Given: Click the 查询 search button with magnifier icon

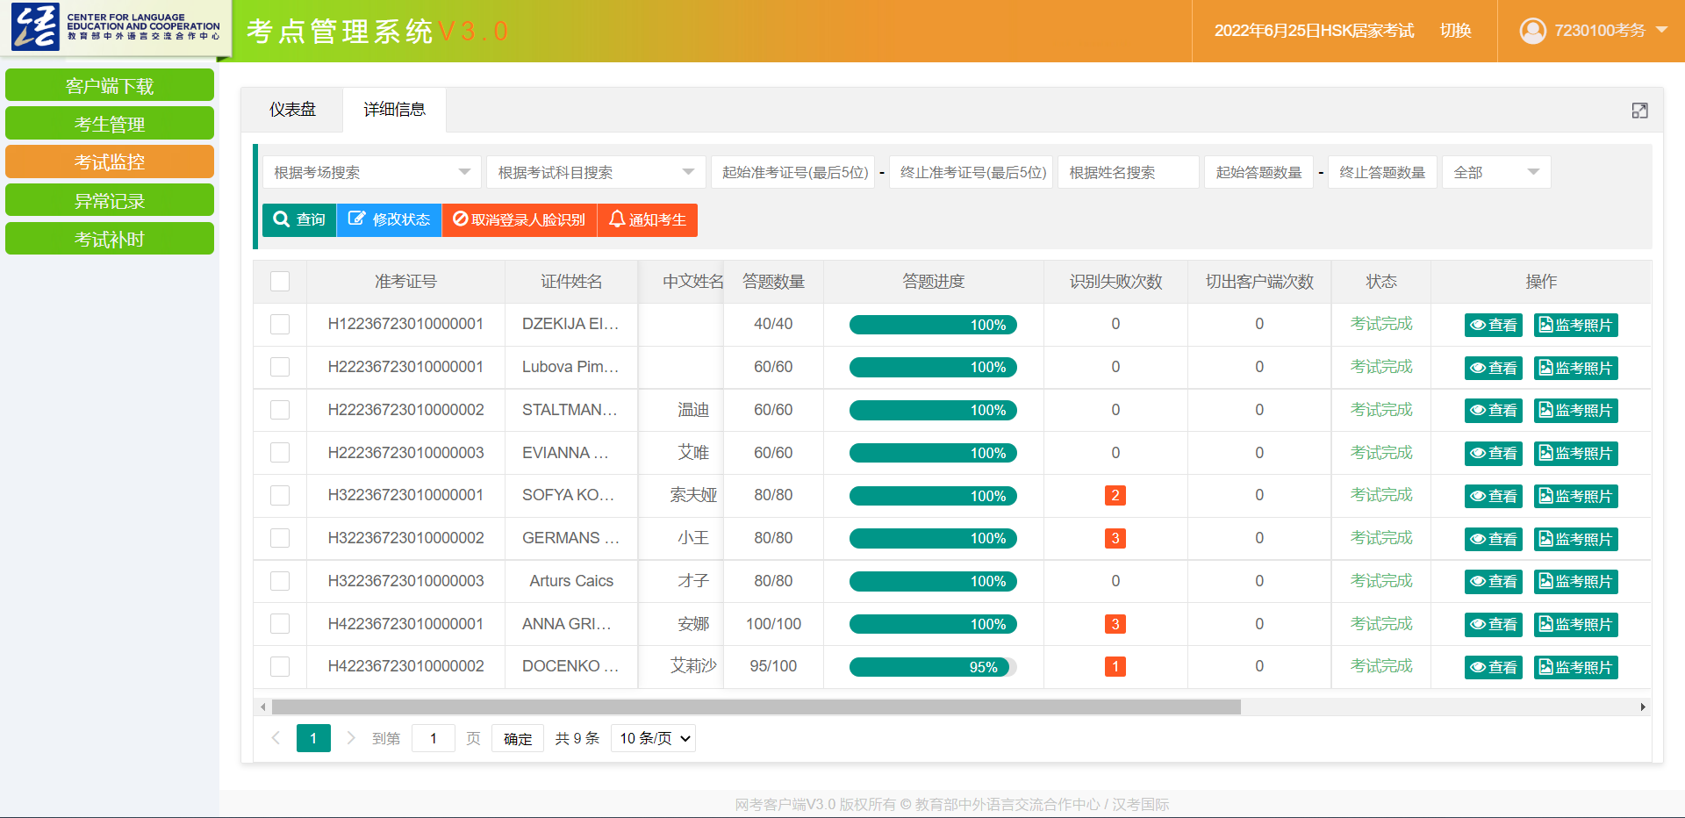Looking at the screenshot, I should click(299, 219).
